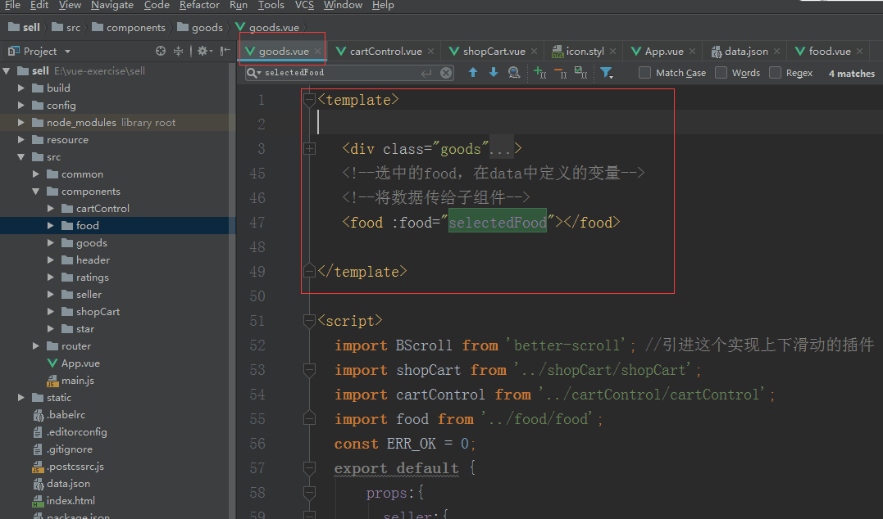Close the food.vue tab
The width and height of the screenshot is (883, 519).
tap(859, 52)
